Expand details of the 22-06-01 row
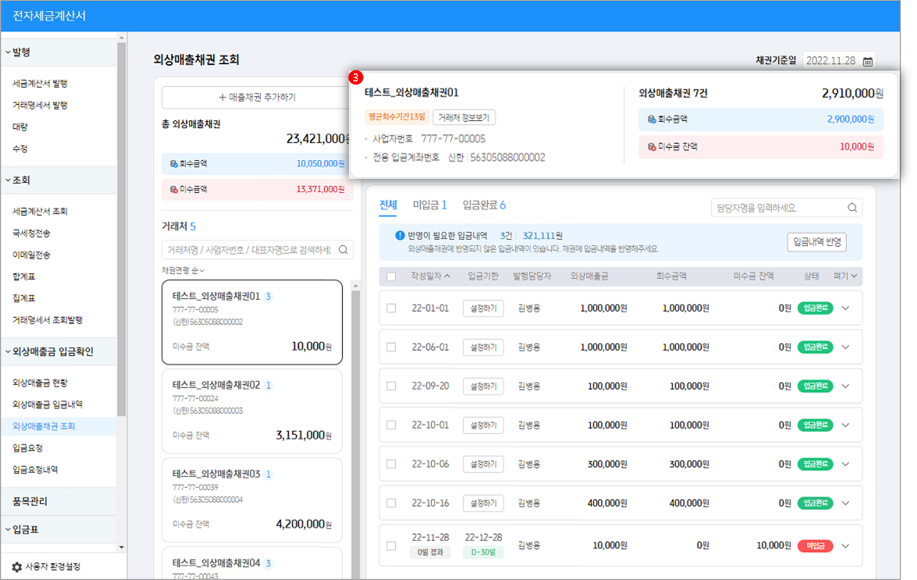 (x=846, y=347)
